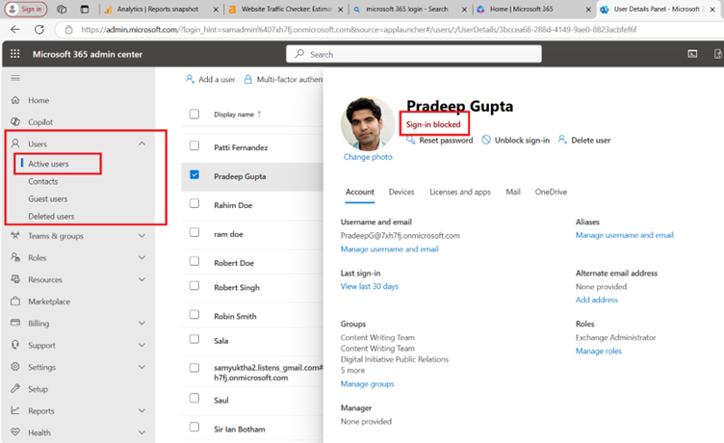The height and width of the screenshot is (443, 724).
Task: Click View last 30 days link
Action: pyautogui.click(x=370, y=286)
